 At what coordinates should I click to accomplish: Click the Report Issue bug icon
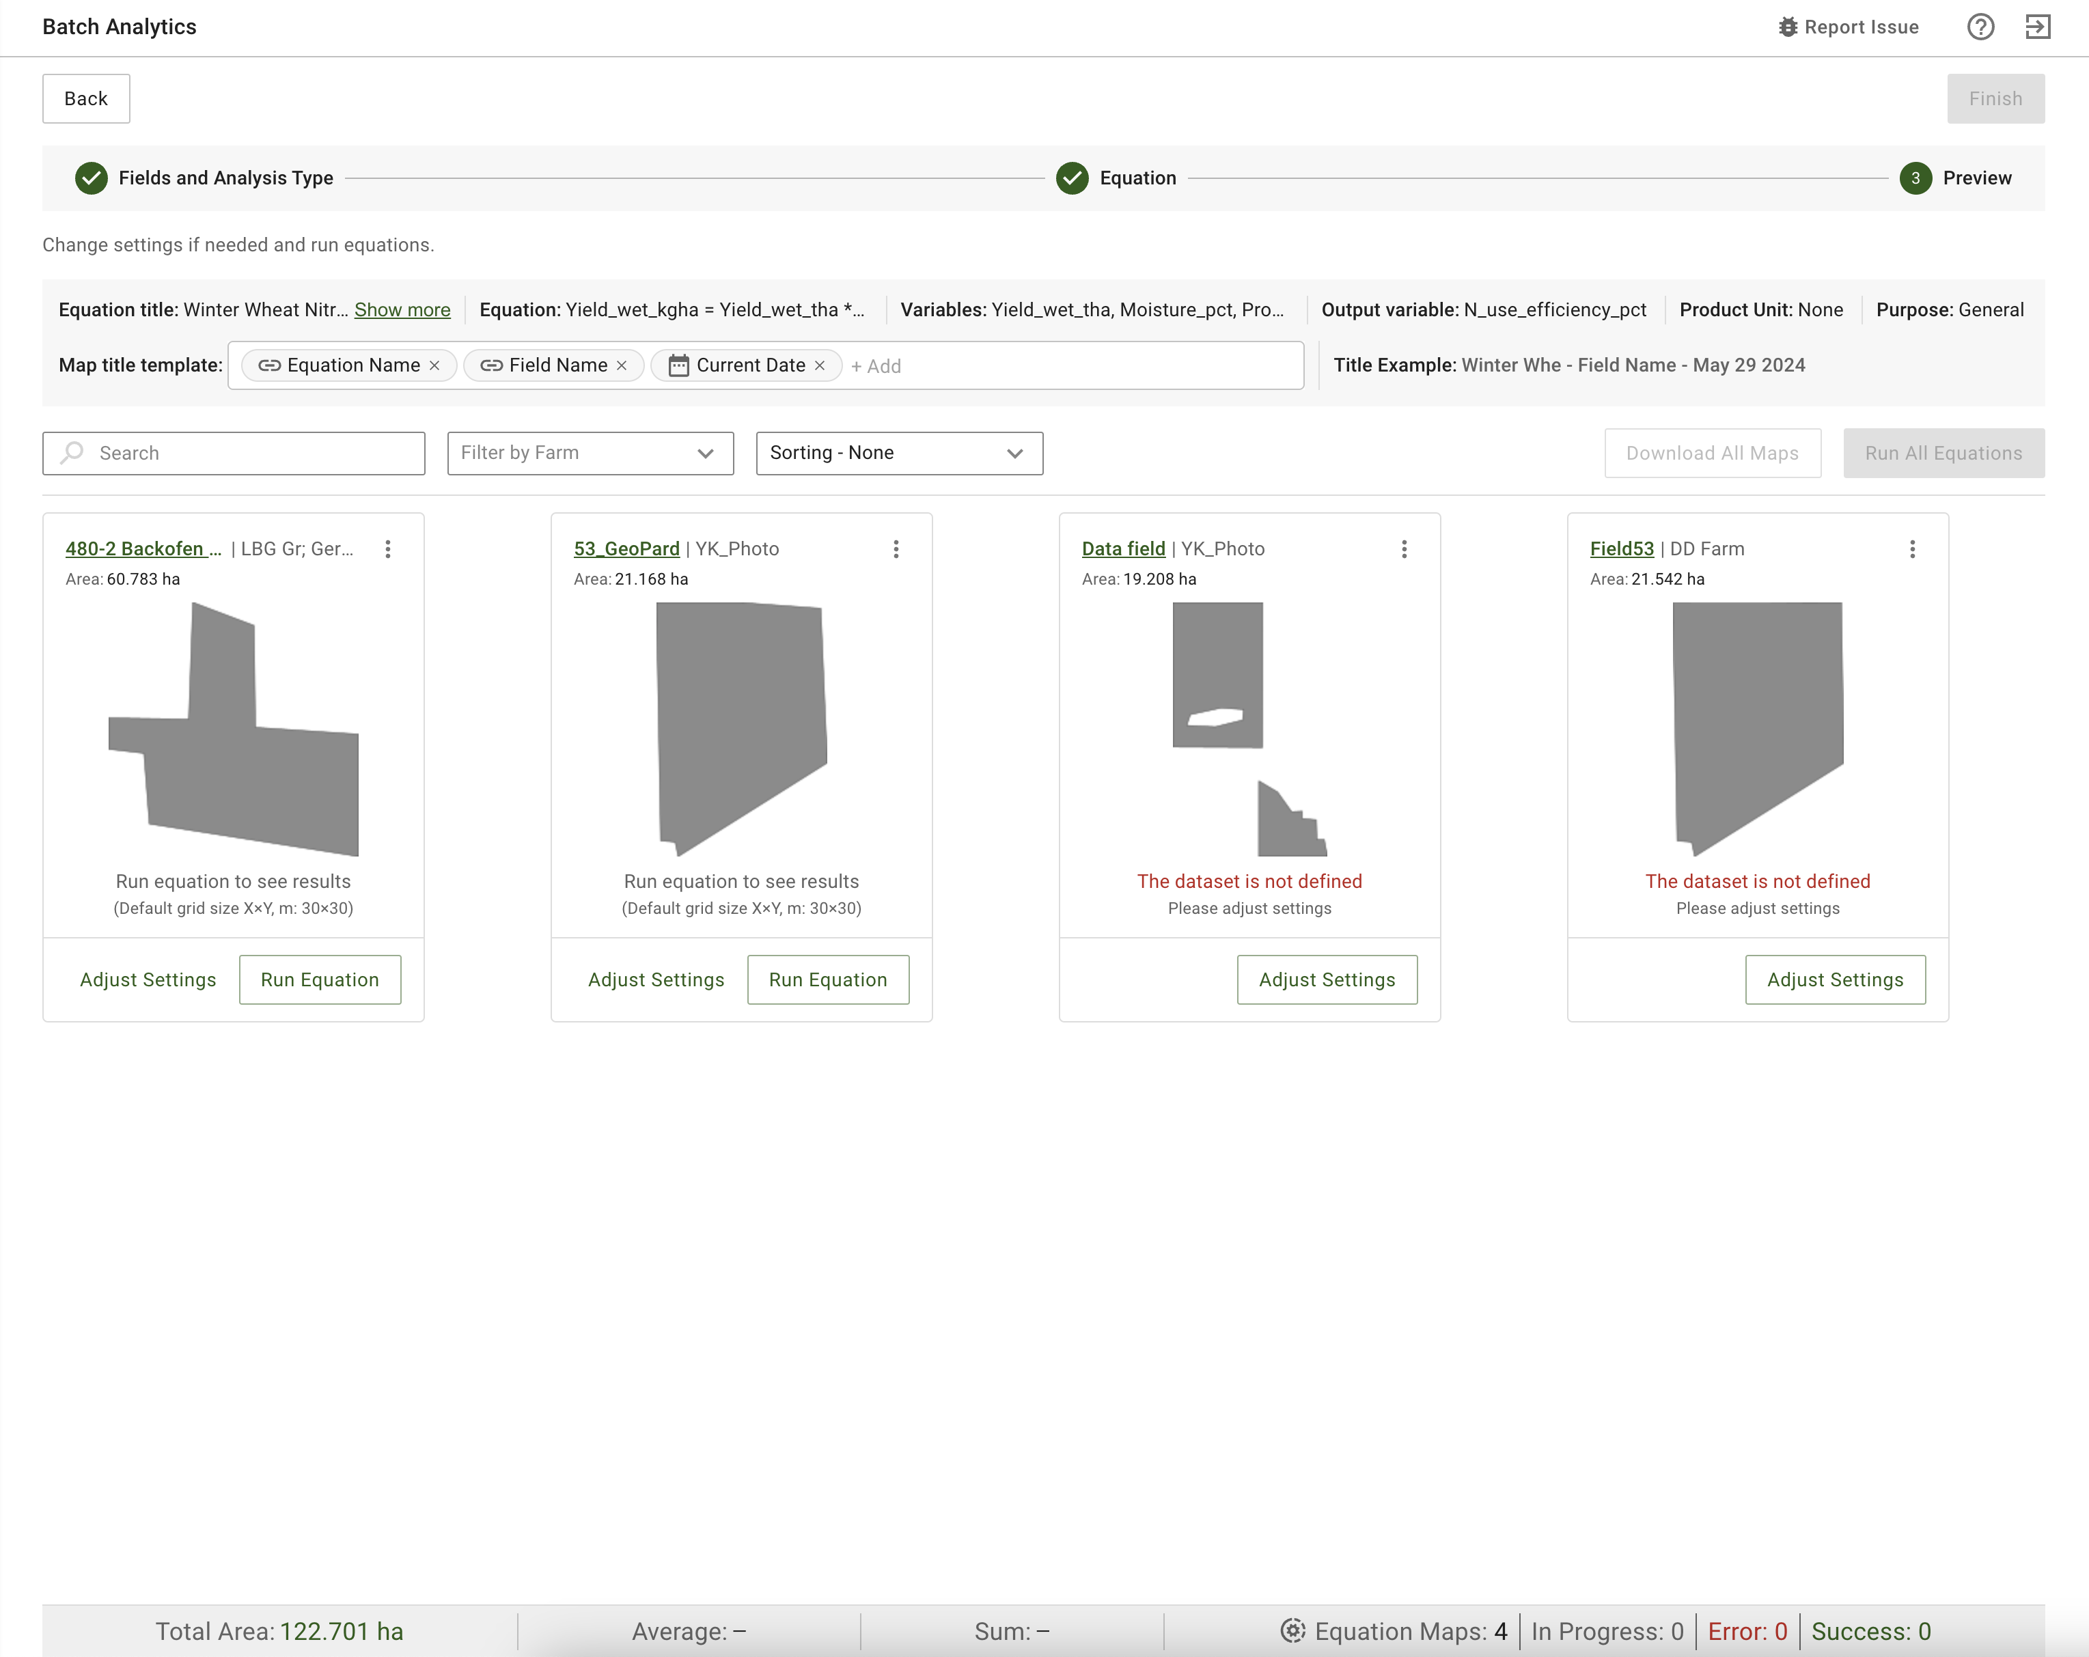1788,27
